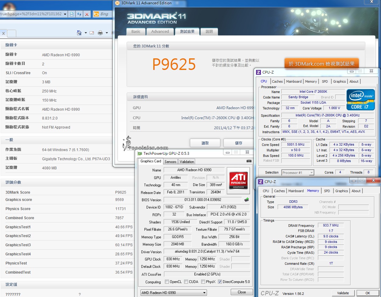This screenshot has height=297, width=381.
Task: Click the browser URL address field
Action: pos(31,14)
